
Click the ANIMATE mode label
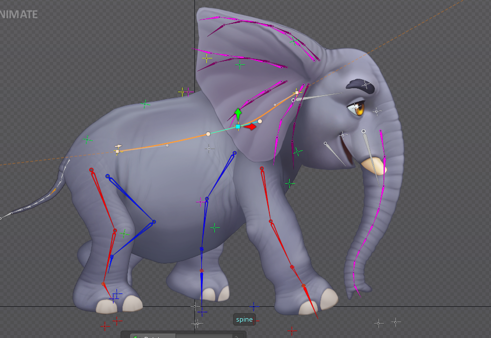click(19, 14)
